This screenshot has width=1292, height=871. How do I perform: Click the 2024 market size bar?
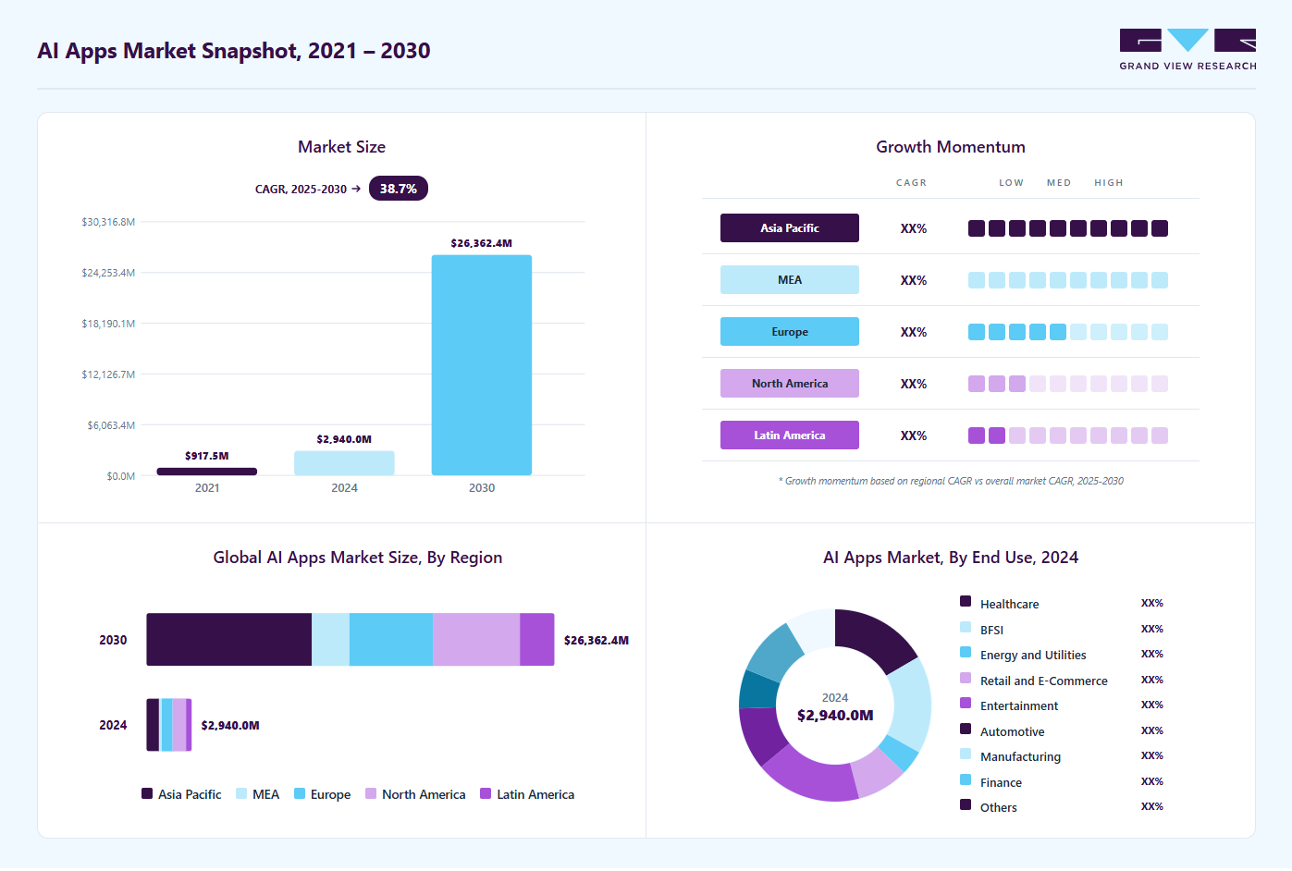[344, 463]
